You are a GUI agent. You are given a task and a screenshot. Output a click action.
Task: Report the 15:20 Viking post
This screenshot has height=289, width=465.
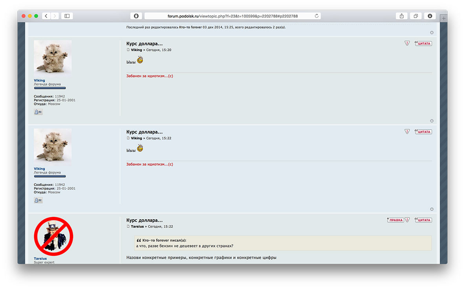point(407,43)
